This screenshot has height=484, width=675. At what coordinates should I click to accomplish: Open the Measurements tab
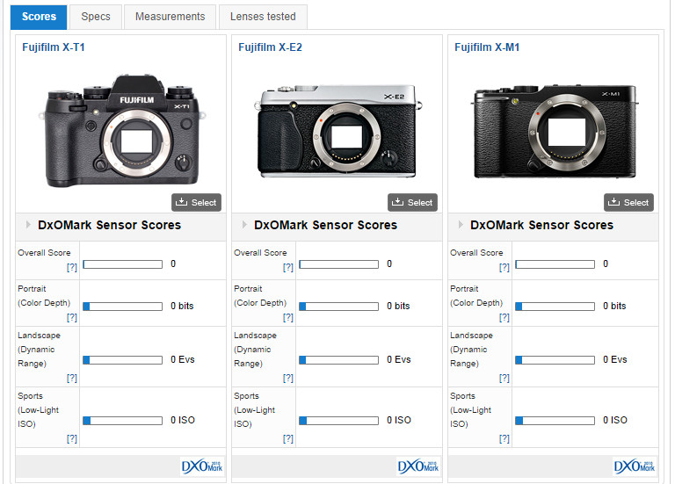point(170,17)
